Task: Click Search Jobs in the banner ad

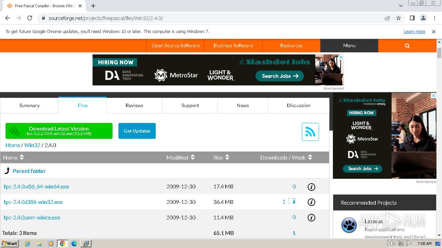Action: click(280, 76)
